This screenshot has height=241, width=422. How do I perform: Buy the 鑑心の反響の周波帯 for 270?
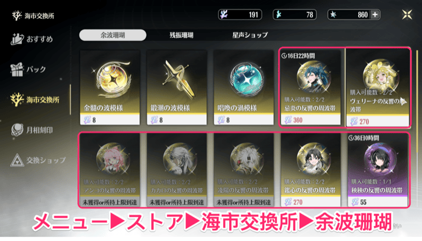[310, 170]
